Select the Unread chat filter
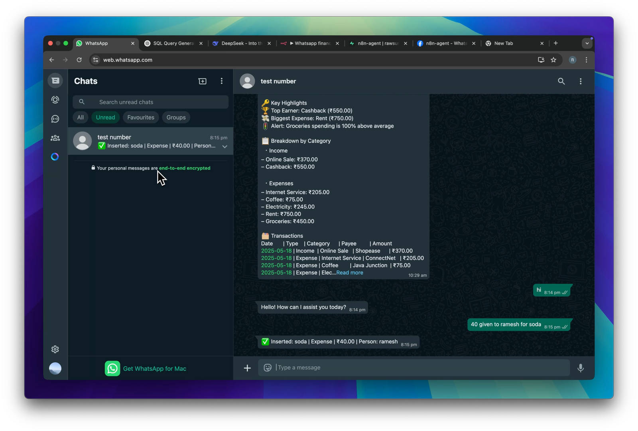 [105, 117]
